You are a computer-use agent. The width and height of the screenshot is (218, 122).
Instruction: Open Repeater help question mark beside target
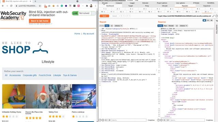[217, 16]
